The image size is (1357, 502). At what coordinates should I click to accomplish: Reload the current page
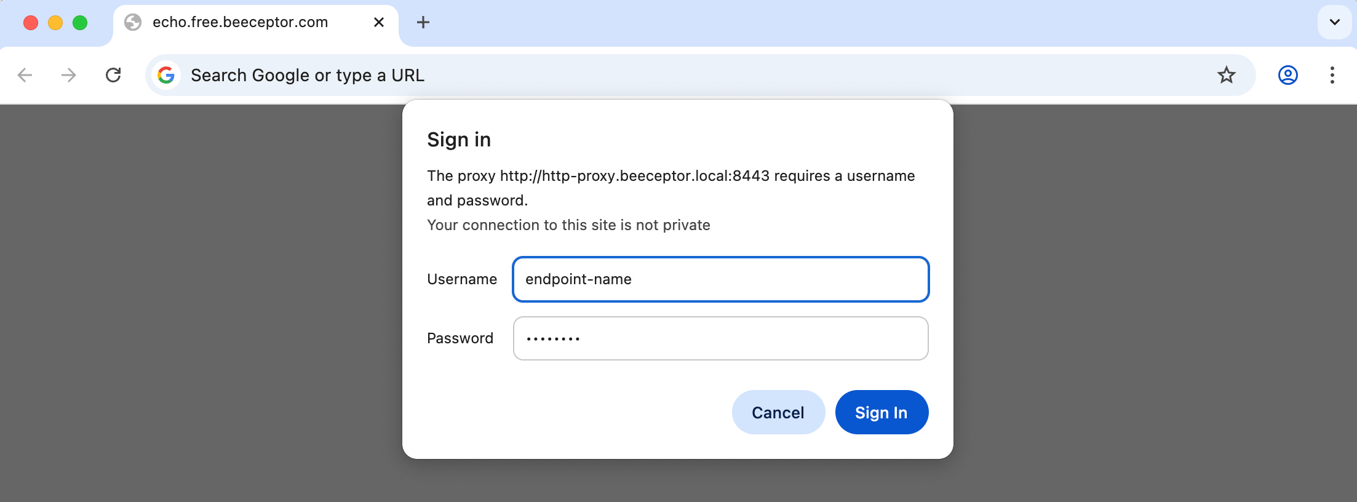[113, 75]
